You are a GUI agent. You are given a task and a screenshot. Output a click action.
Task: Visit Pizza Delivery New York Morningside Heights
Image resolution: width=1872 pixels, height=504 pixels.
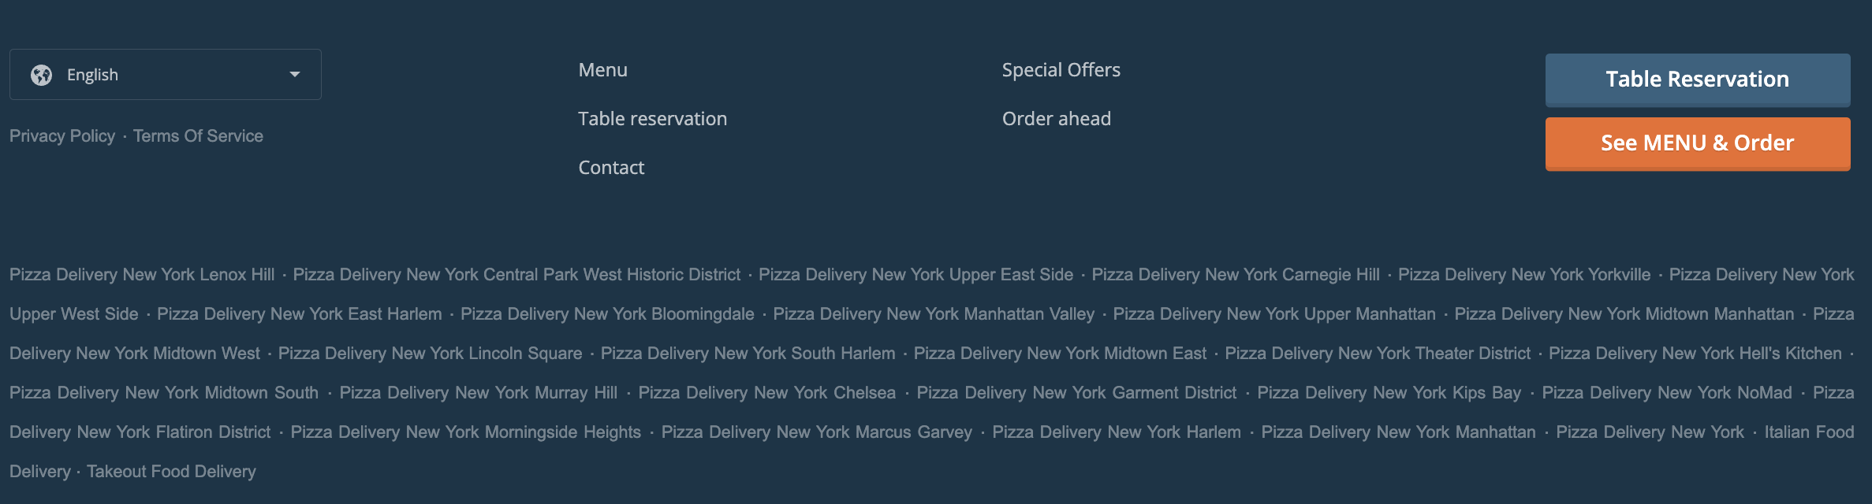click(x=466, y=432)
